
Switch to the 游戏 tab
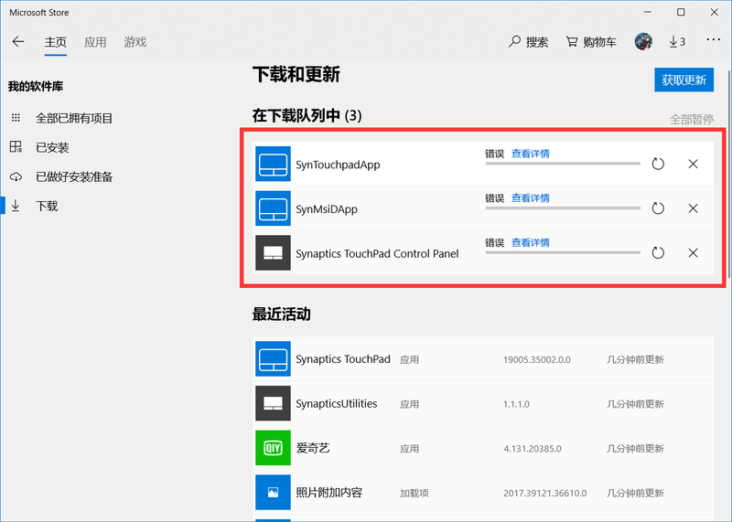(135, 42)
